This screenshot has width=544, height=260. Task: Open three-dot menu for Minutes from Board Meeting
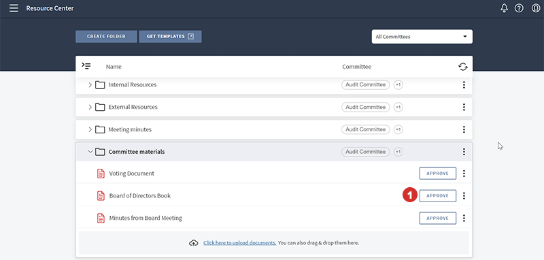[x=464, y=218]
